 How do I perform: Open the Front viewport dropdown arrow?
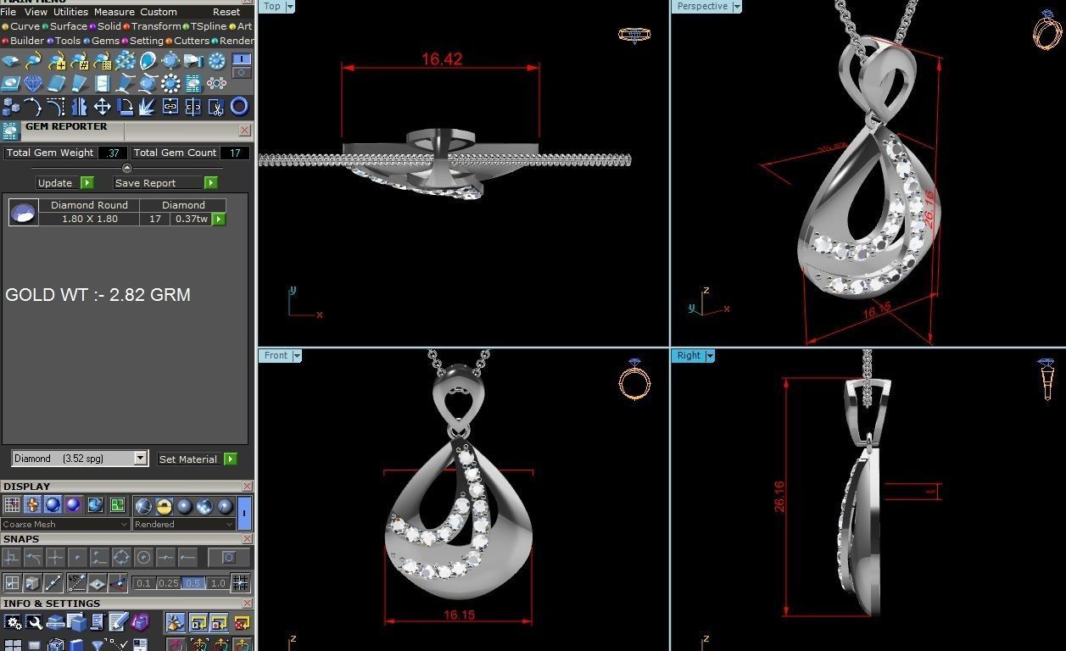[297, 355]
